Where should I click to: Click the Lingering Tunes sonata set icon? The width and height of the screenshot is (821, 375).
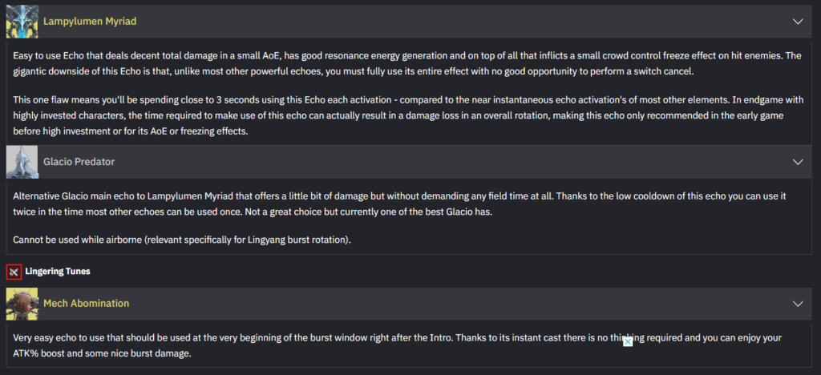(x=13, y=272)
